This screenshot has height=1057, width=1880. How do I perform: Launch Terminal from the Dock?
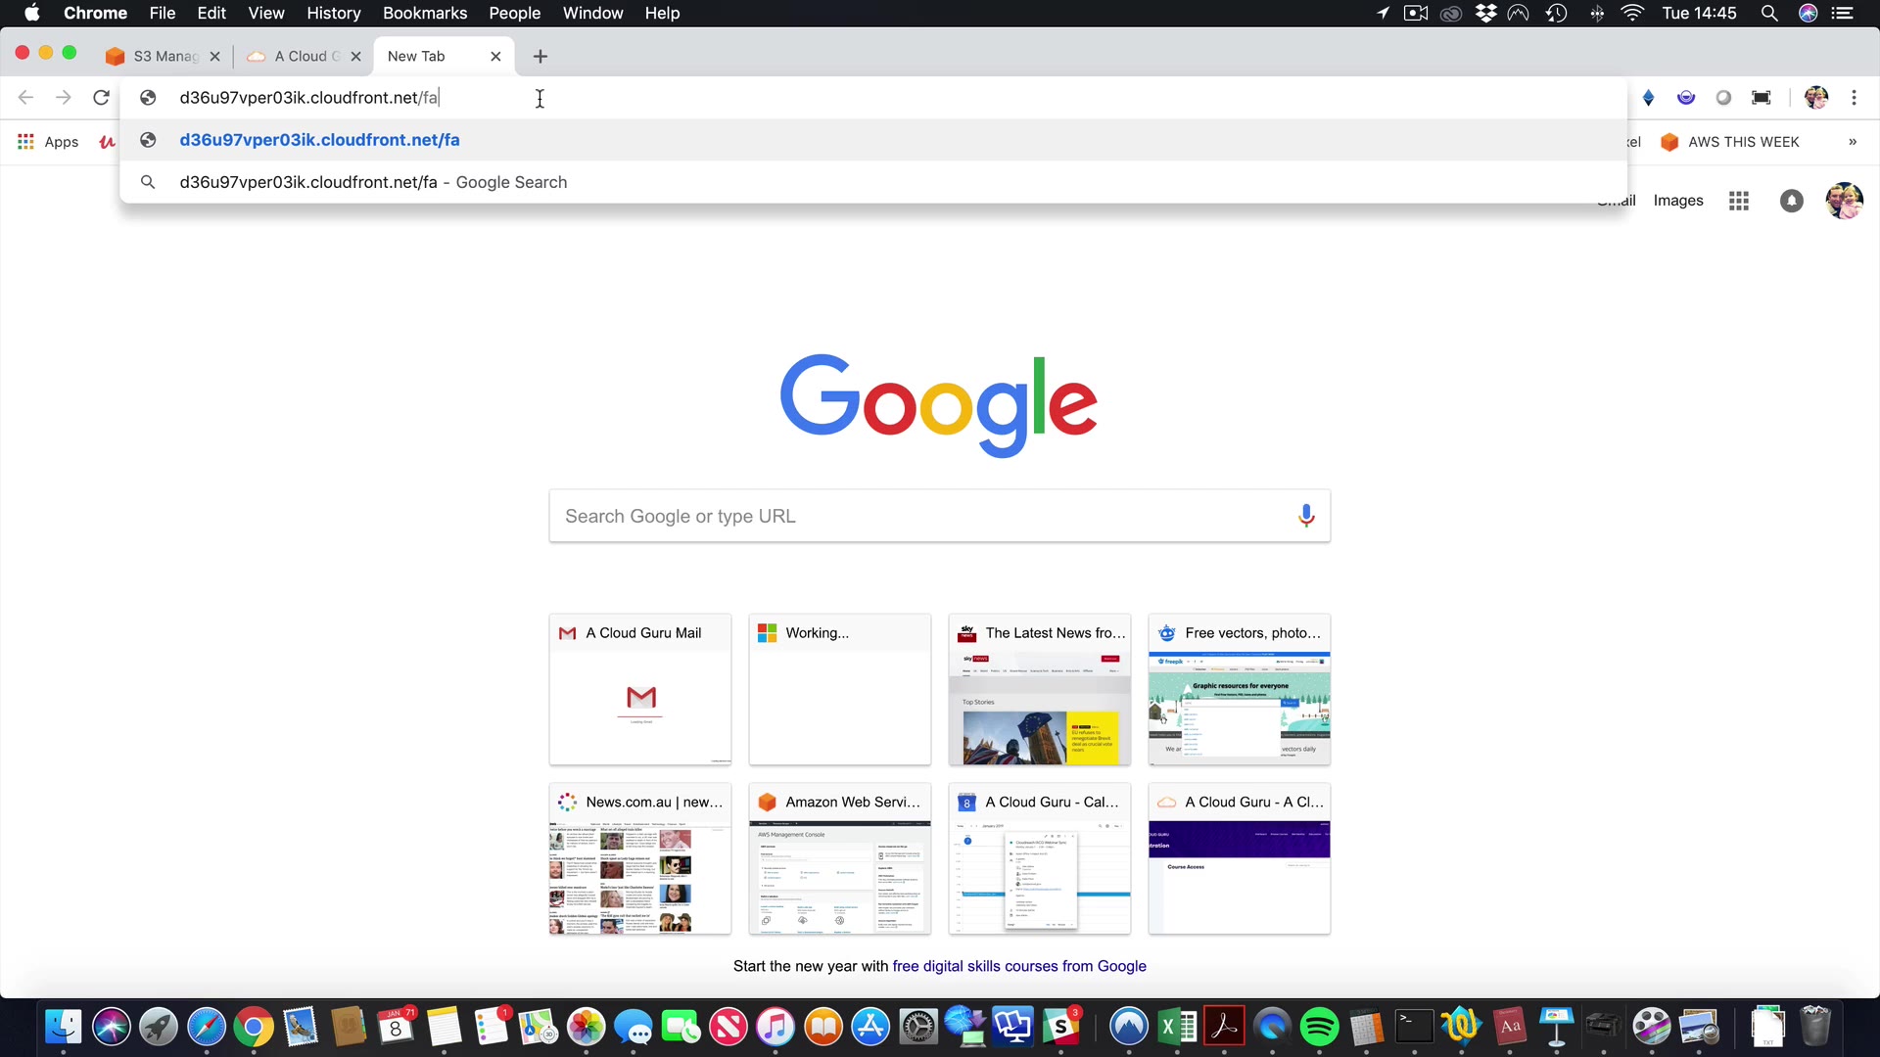pyautogui.click(x=1413, y=1027)
